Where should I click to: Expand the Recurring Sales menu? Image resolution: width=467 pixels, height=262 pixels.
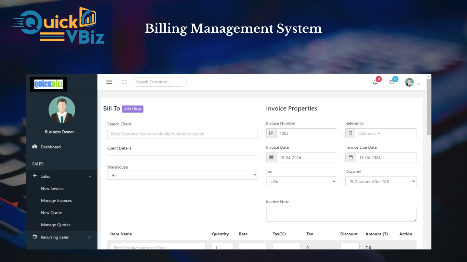click(x=62, y=237)
